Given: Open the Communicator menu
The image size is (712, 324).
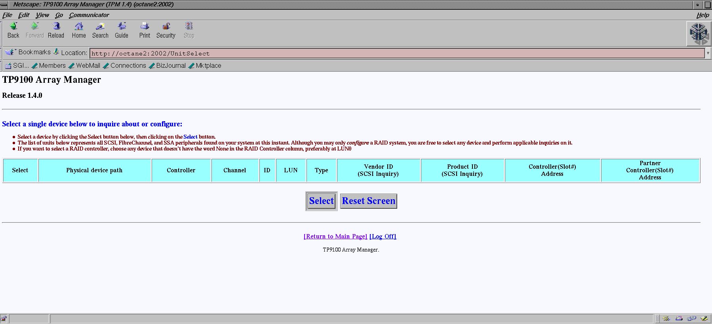Looking at the screenshot, I should [x=89, y=15].
